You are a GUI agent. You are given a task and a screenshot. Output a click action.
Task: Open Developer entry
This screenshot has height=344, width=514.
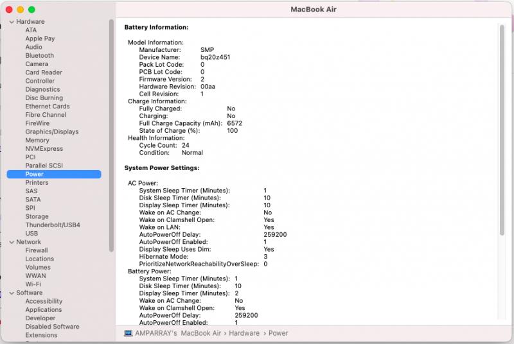40,318
